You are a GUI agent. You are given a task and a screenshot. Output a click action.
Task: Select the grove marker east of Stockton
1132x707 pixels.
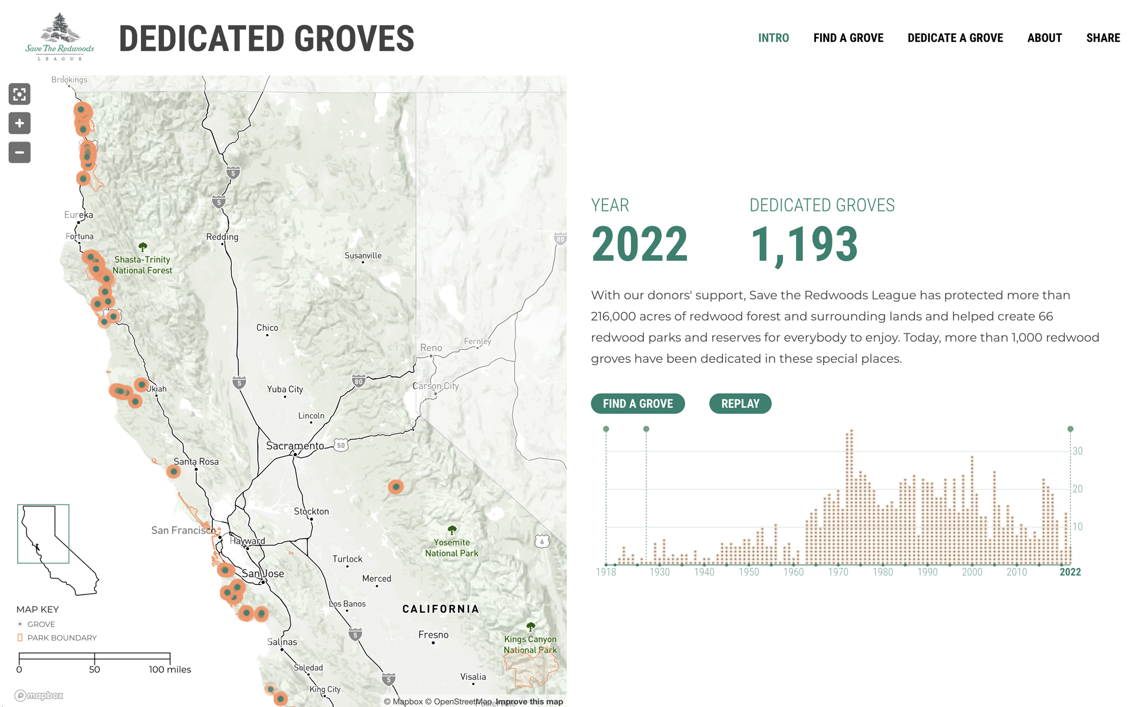(396, 487)
